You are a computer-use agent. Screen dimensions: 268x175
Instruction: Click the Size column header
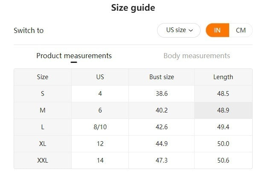[x=43, y=77]
